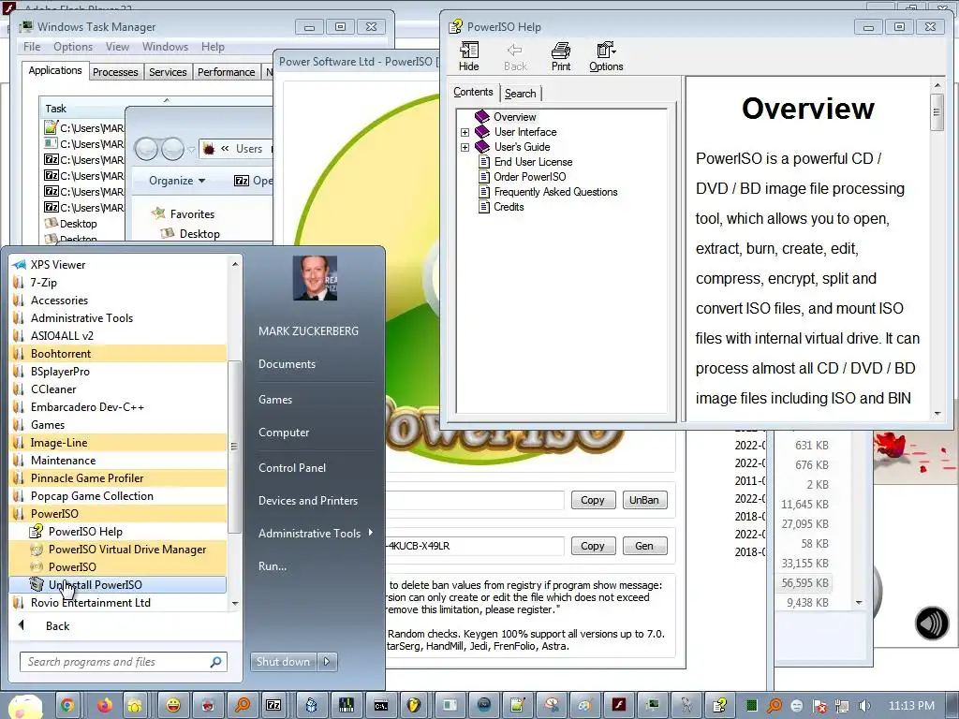Click the Task column header in Task Manager
959x719 pixels.
coord(82,109)
